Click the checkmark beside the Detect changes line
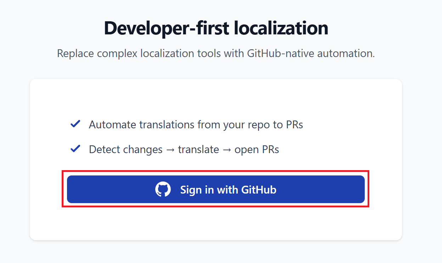This screenshot has width=442, height=263. [75, 149]
